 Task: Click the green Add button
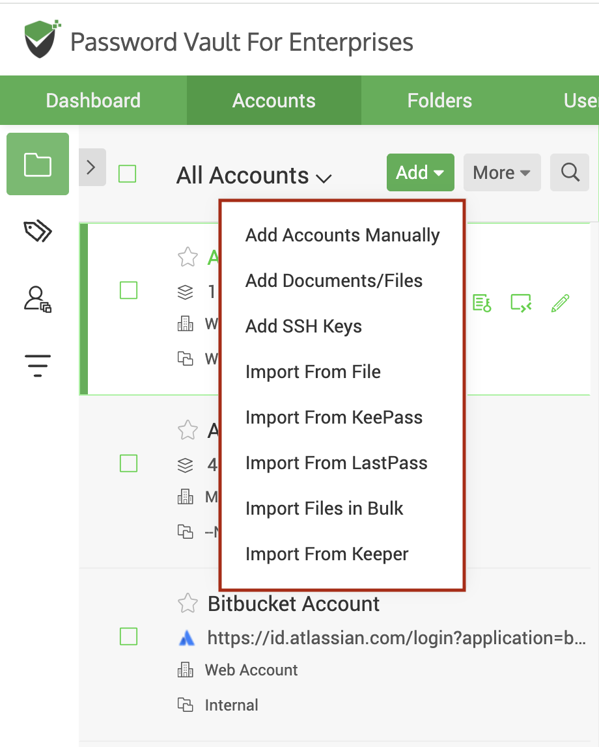coord(420,172)
